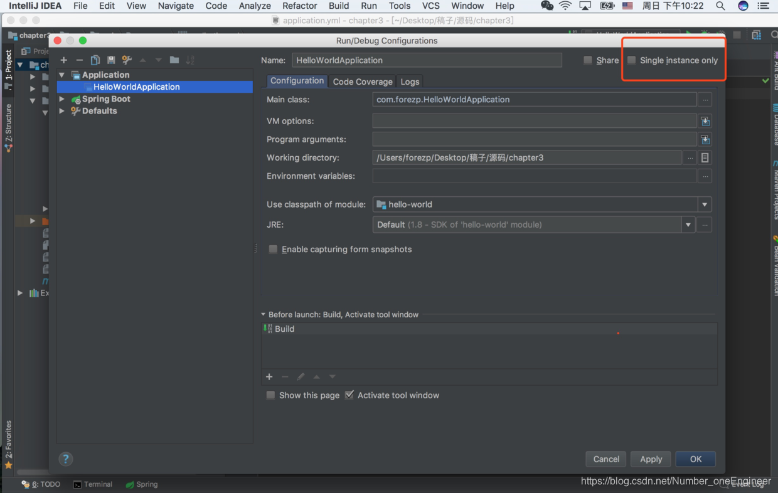Browse for an alternative JRE
The height and width of the screenshot is (493, 778).
pos(705,225)
